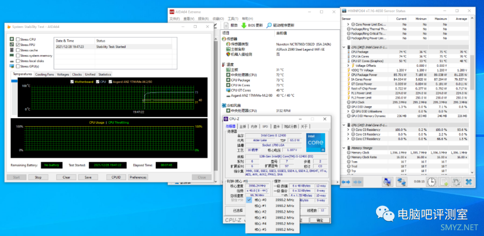Image resolution: width=484 pixels, height=236 pixels.
Task: Open HWiNFO sensor settings gear icon
Action: point(456,182)
